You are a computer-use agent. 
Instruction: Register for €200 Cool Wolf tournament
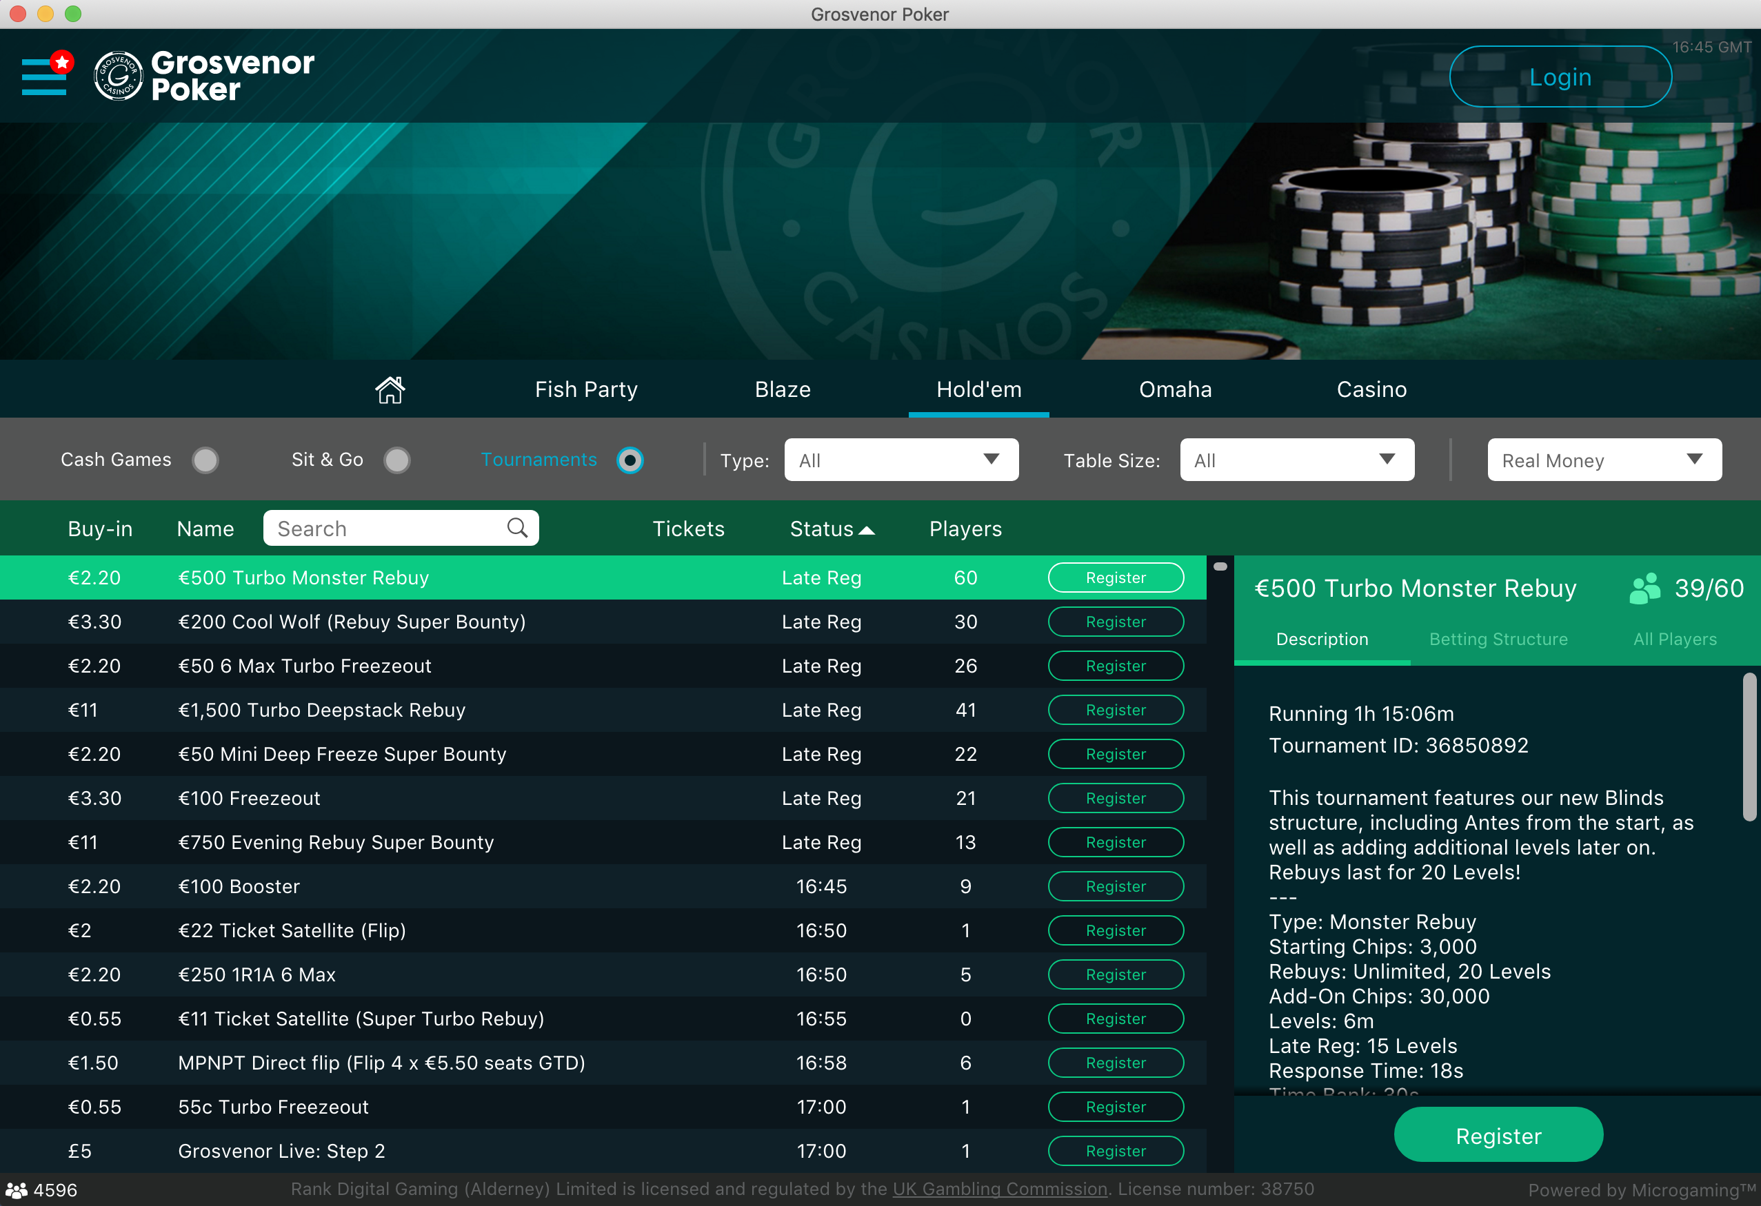click(x=1116, y=622)
